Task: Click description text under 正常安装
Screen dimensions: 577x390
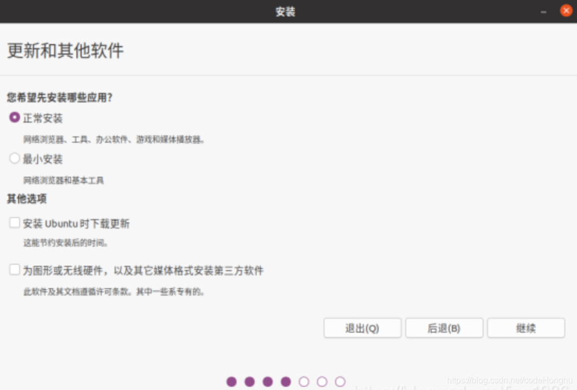Action: tap(114, 140)
